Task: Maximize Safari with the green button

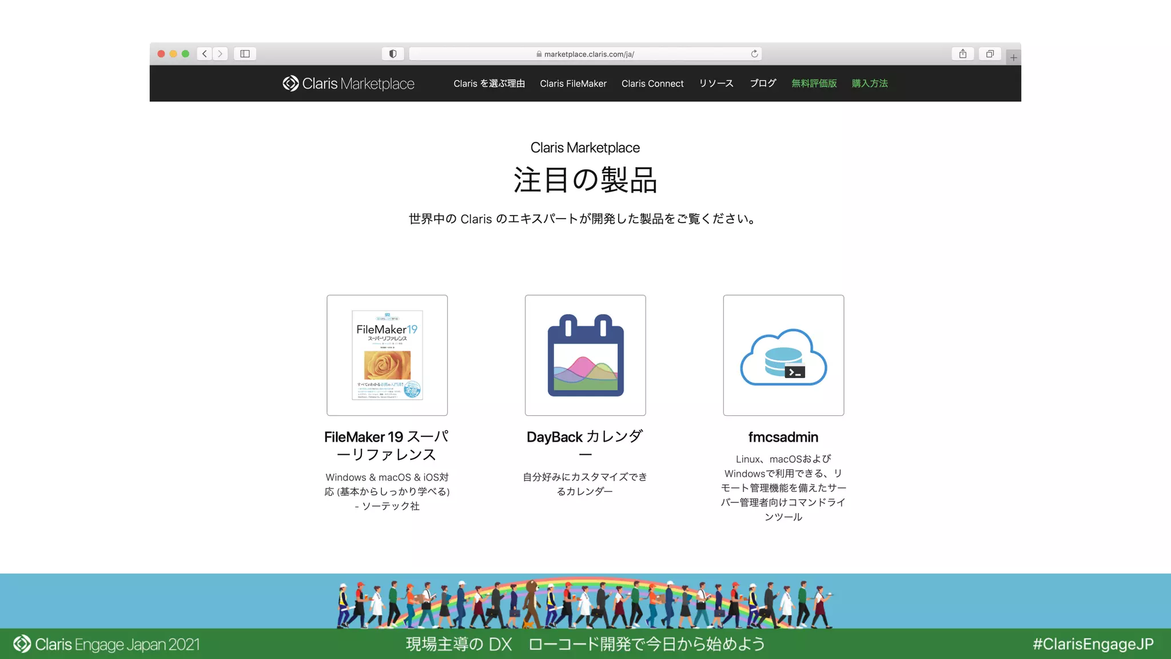Action: pyautogui.click(x=185, y=54)
